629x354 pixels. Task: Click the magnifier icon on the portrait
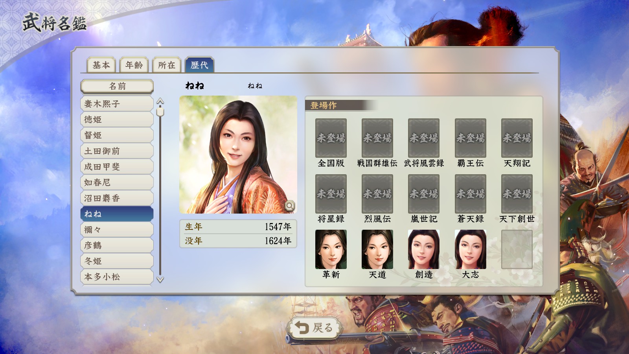(x=290, y=206)
